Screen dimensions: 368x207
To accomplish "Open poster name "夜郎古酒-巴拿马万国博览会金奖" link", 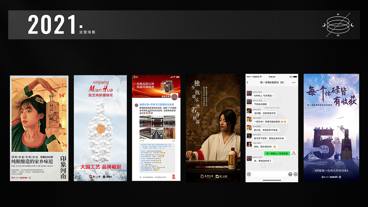I will click(x=157, y=104).
